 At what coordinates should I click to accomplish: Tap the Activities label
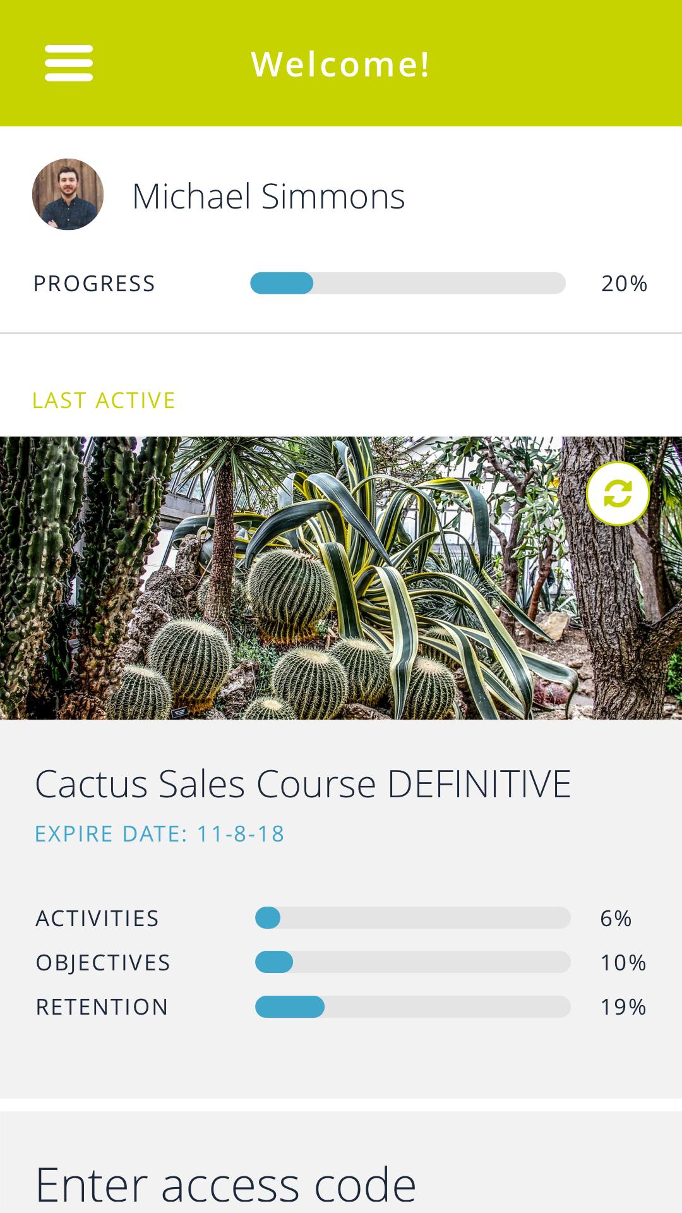(x=97, y=919)
